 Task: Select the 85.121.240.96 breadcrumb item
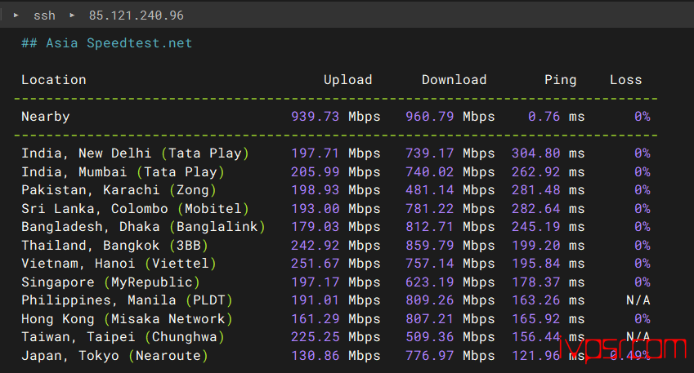(137, 16)
